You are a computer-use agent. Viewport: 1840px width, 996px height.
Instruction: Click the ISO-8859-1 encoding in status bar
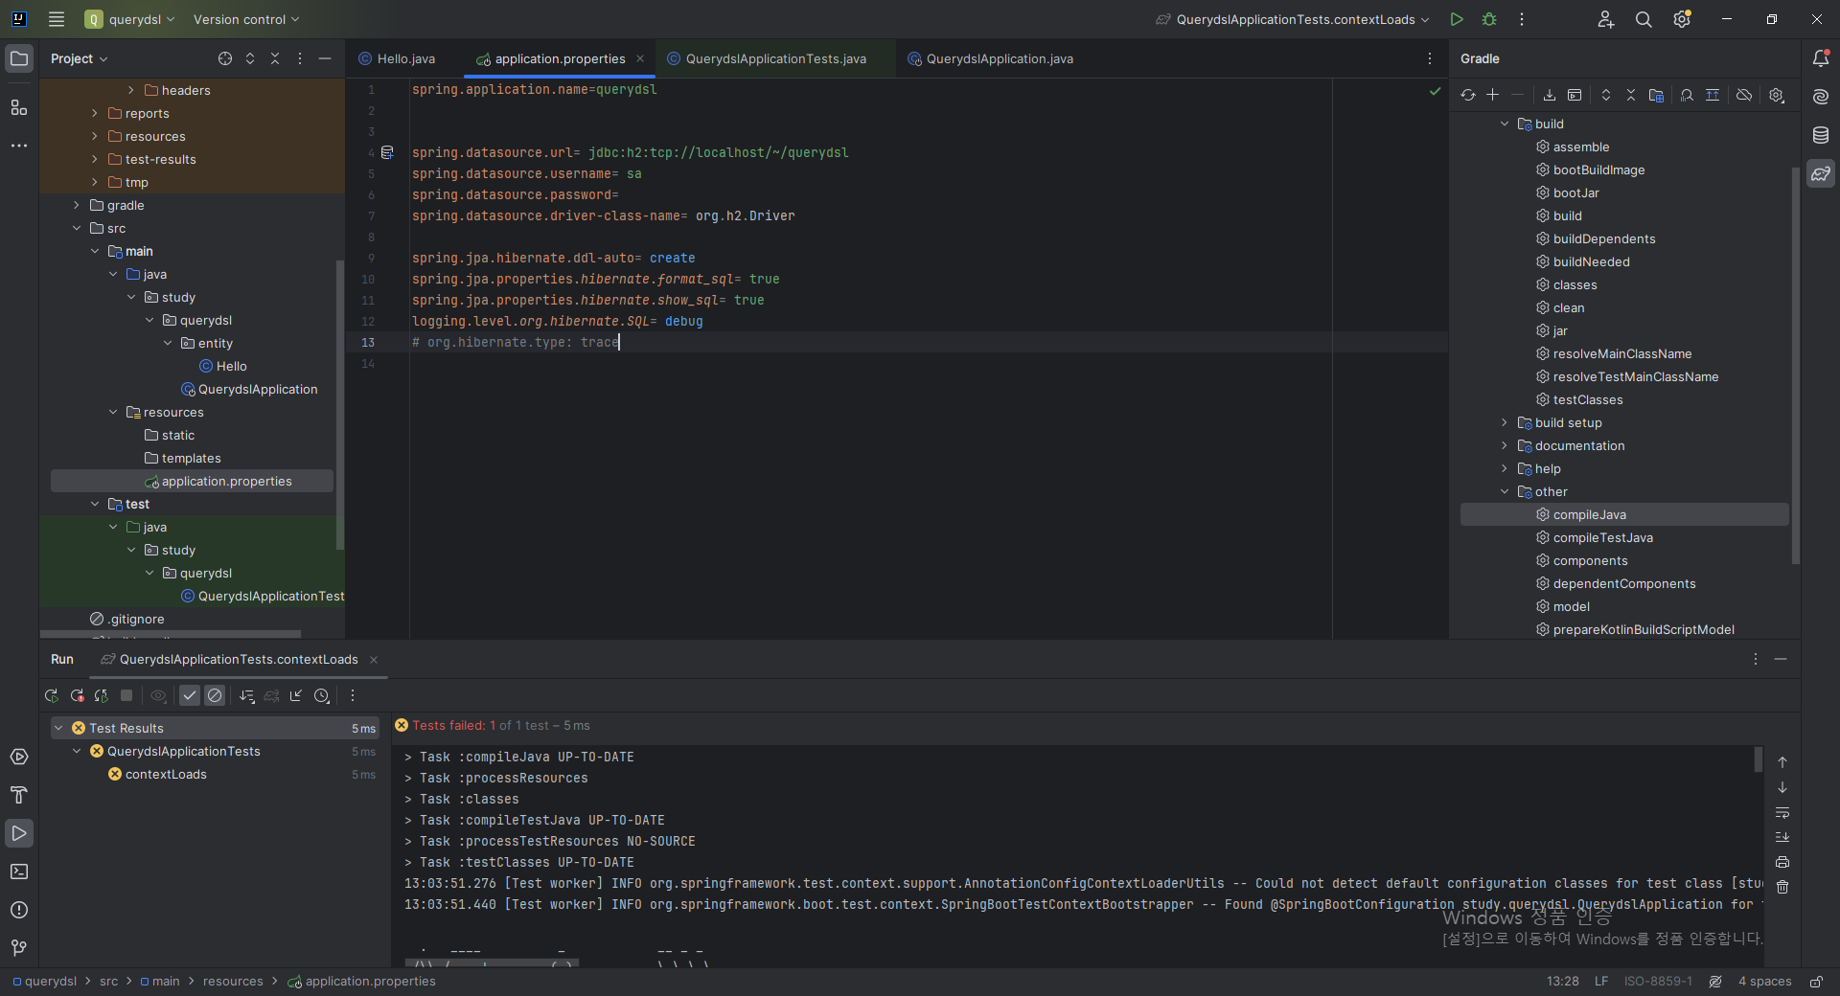coord(1658,982)
